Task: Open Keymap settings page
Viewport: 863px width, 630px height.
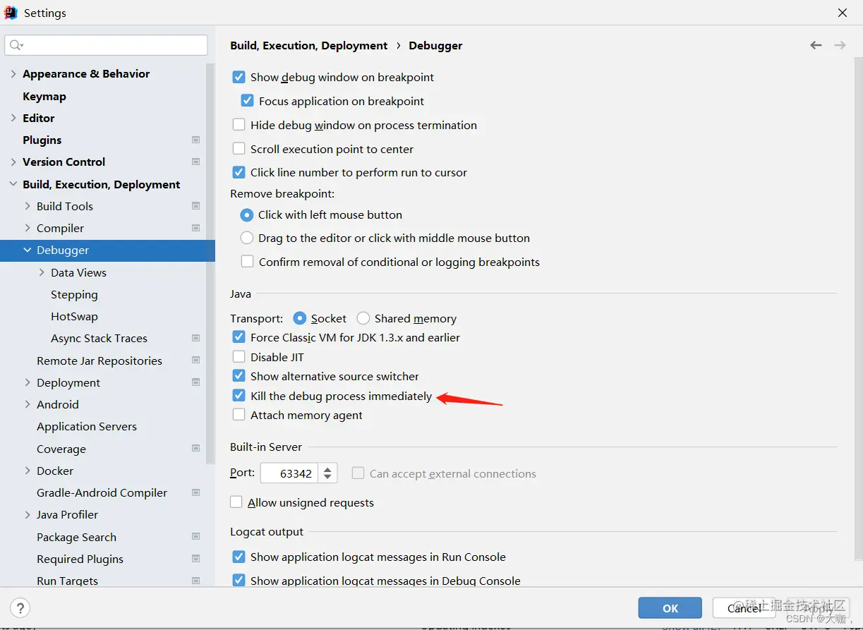Action: 44,96
